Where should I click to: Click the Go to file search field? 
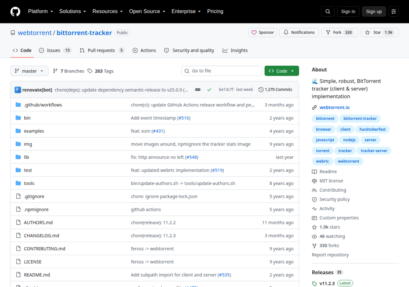221,71
